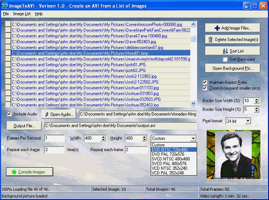This screenshot has height=200, width=269.
Task: Start compiling with Compile Images button
Action: click(30, 172)
